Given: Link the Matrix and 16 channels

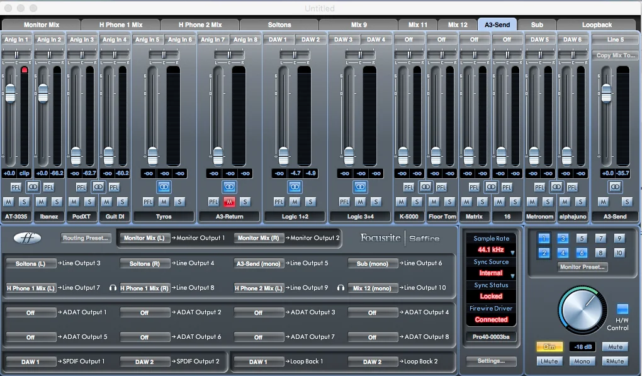Looking at the screenshot, I should point(491,187).
